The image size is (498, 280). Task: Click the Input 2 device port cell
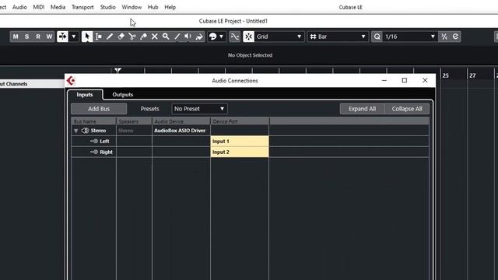click(x=240, y=152)
